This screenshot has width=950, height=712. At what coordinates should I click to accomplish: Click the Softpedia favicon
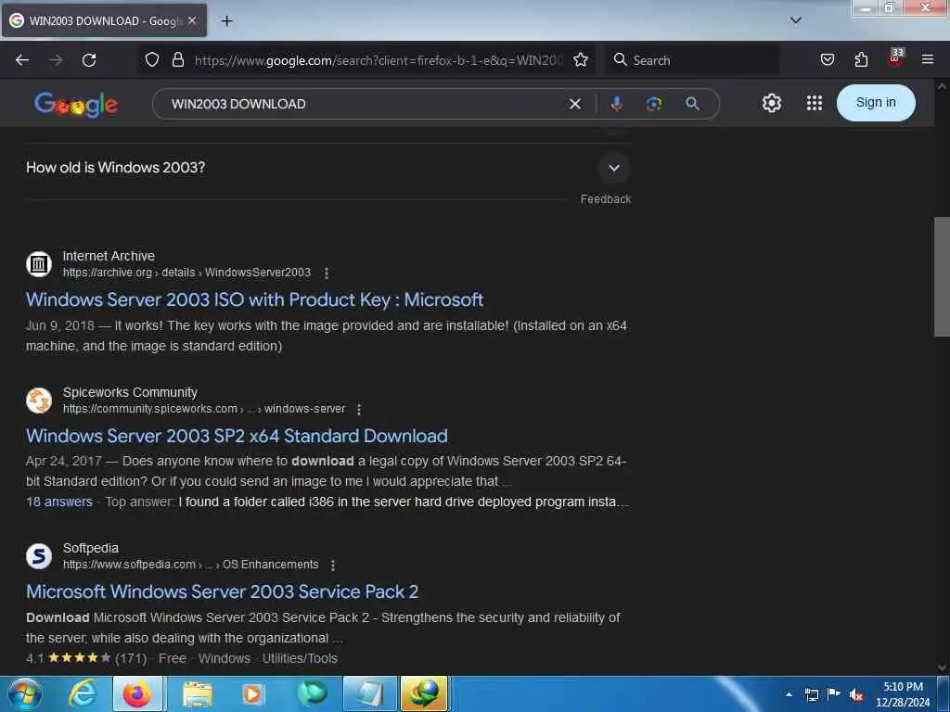39,556
